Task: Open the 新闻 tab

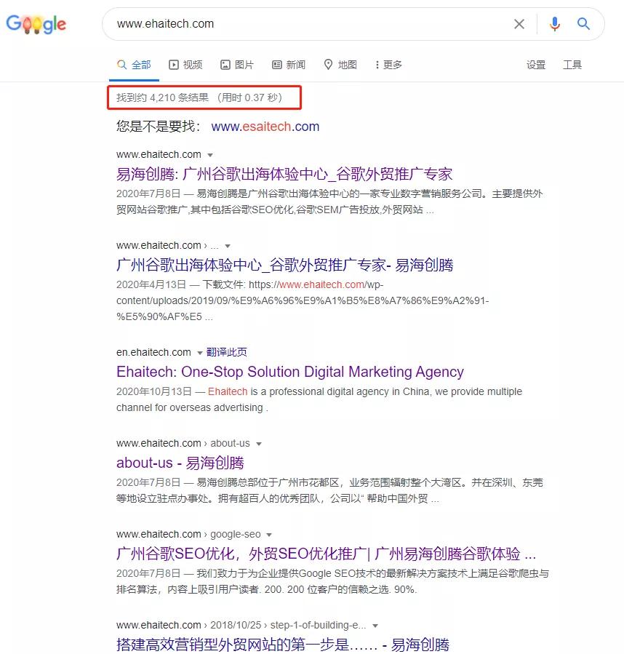Action: coord(289,65)
